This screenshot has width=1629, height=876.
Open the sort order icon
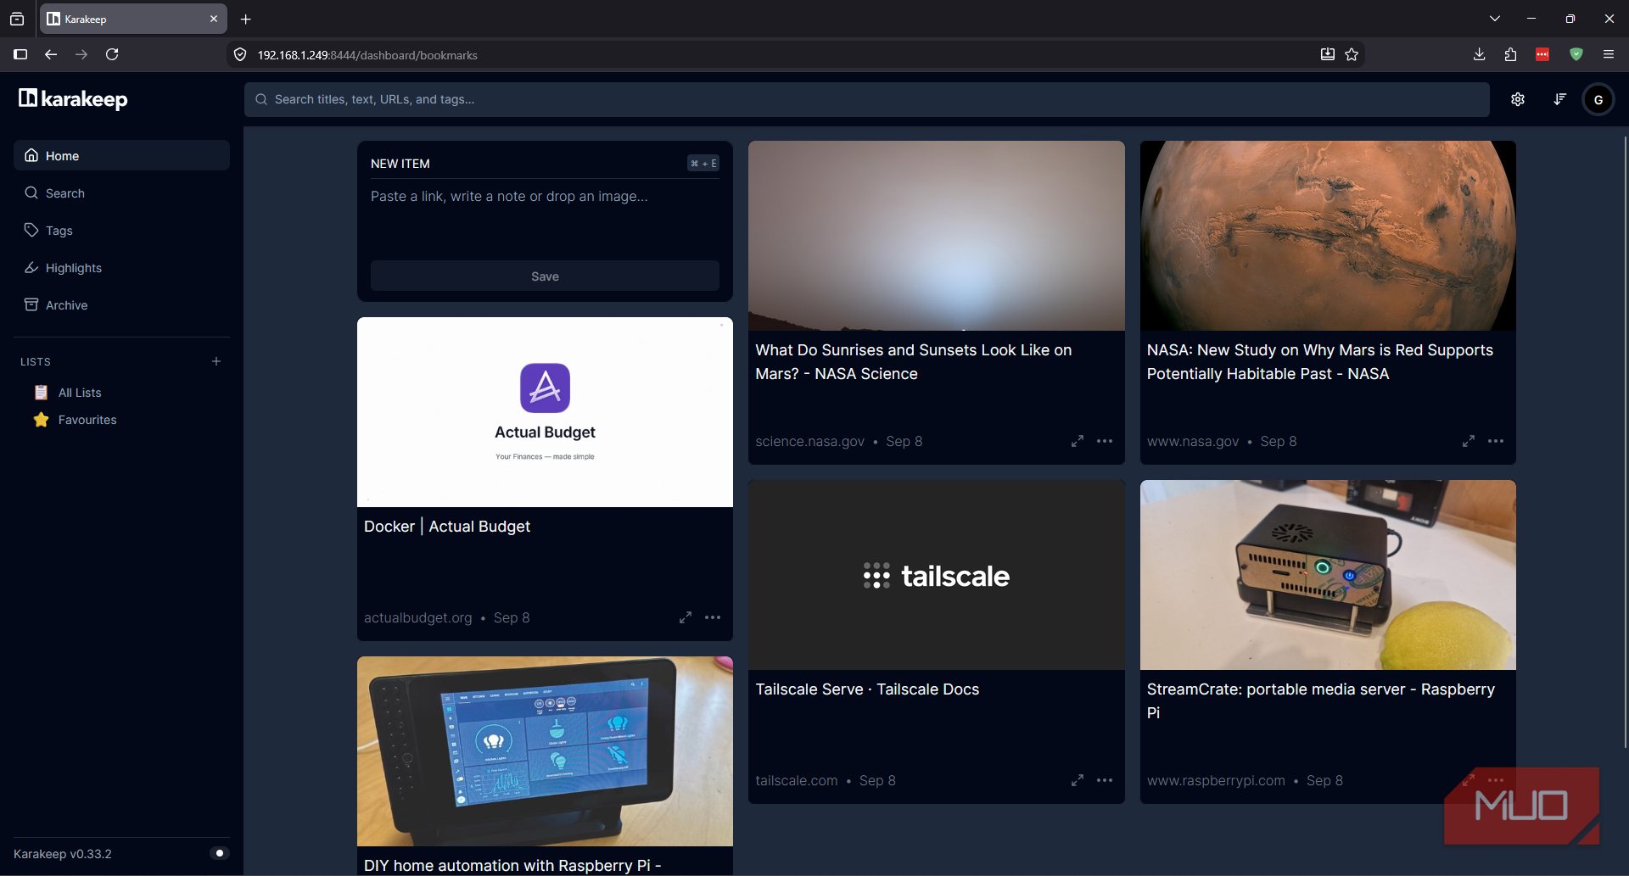point(1559,99)
